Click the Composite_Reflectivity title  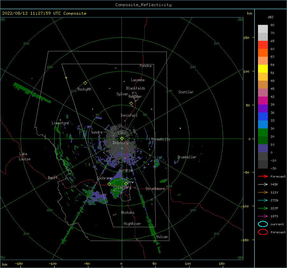tap(143, 5)
